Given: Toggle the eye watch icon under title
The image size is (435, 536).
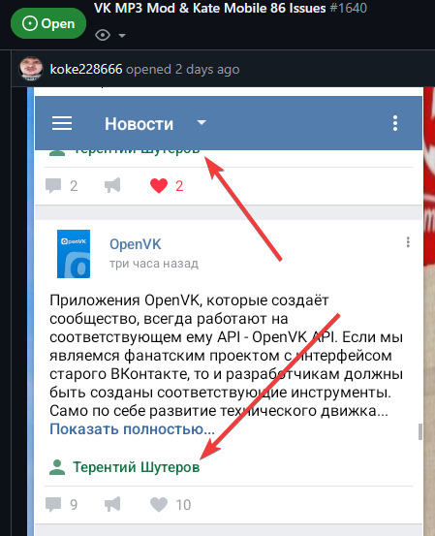Looking at the screenshot, I should pos(103,35).
